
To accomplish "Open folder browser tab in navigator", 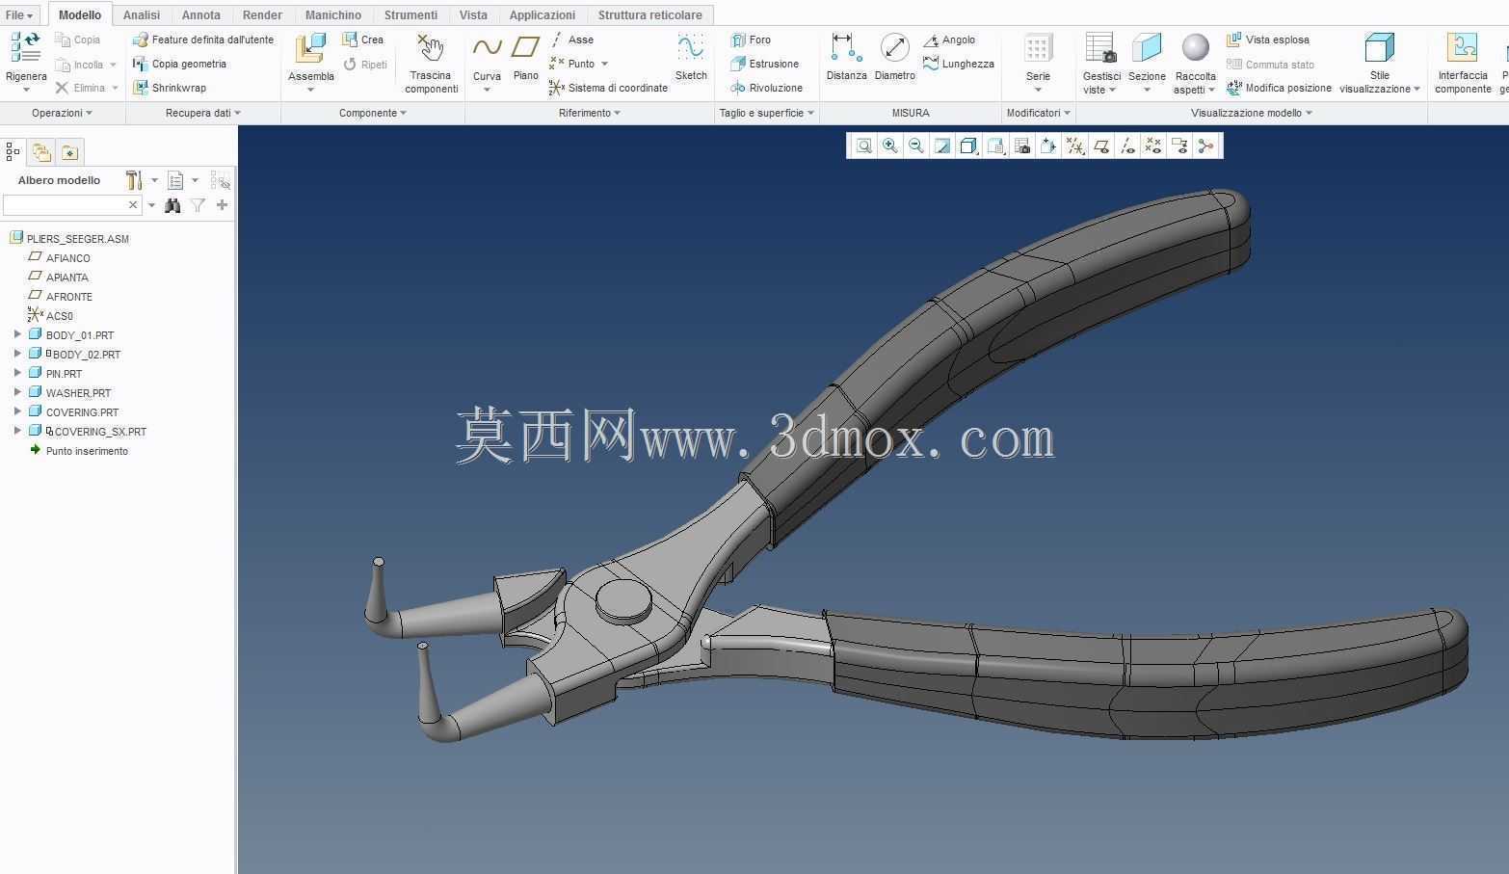I will pos(41,151).
